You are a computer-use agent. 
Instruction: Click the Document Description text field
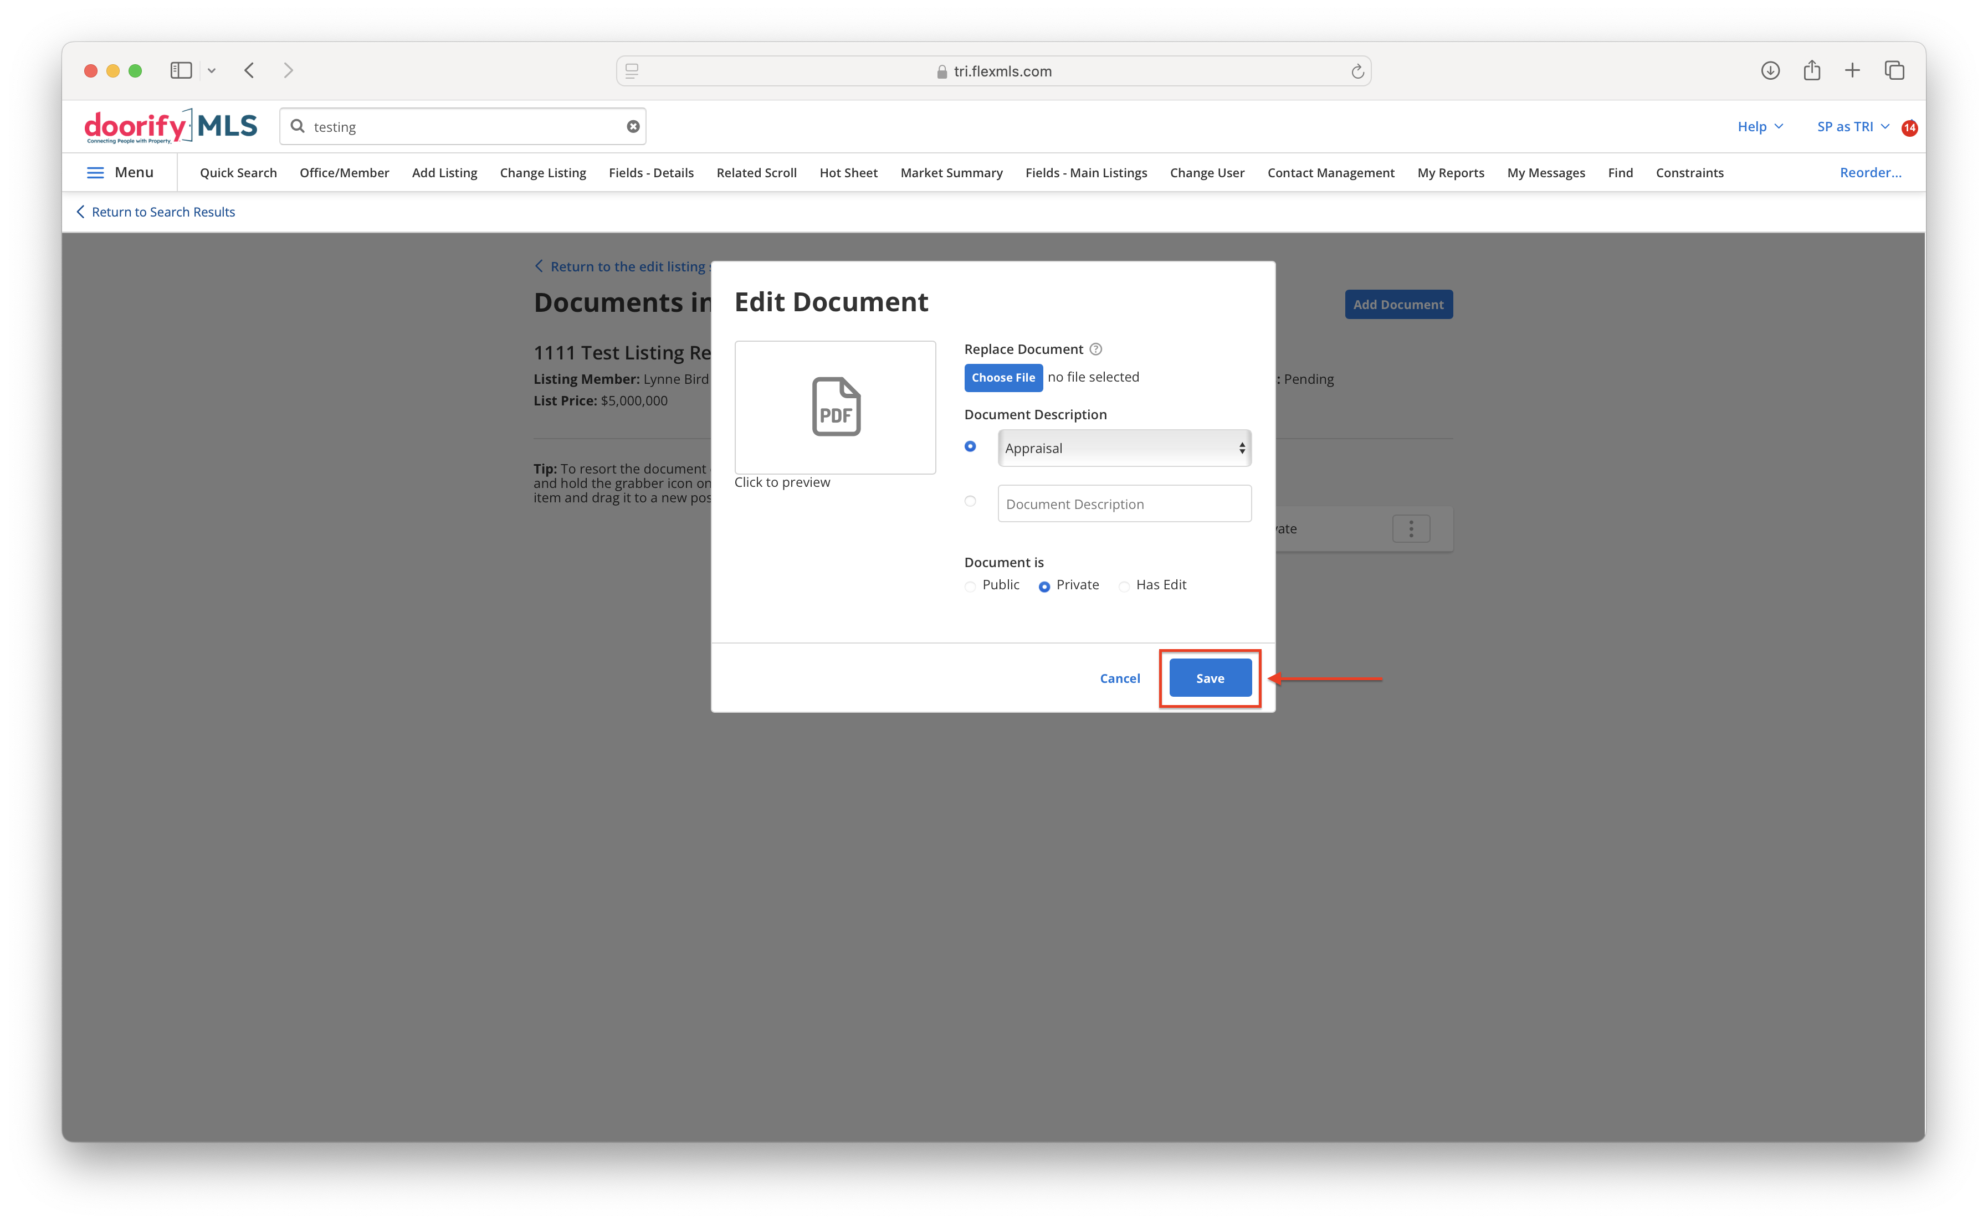[1125, 503]
